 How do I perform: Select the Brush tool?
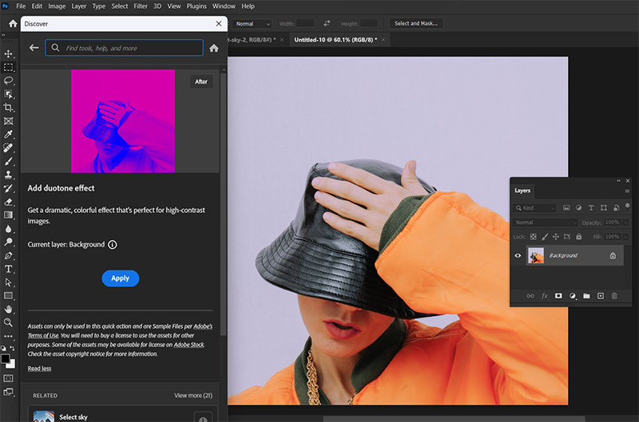9,161
